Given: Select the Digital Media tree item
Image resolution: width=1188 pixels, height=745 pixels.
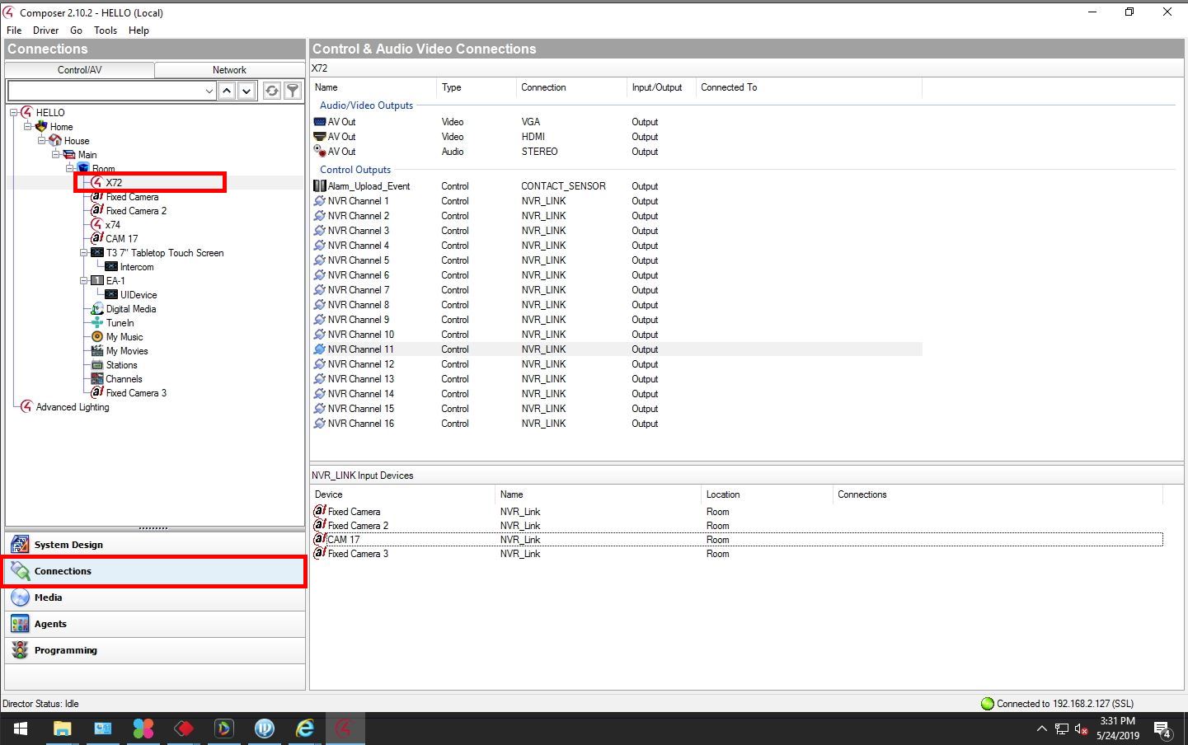Looking at the screenshot, I should (x=130, y=309).
